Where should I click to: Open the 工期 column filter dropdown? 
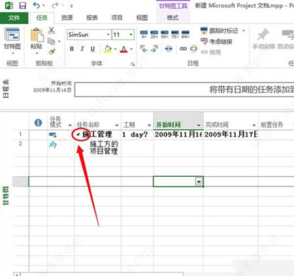click(x=149, y=125)
